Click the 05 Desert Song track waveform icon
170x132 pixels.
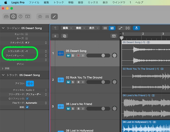pyautogui.click(x=61, y=53)
